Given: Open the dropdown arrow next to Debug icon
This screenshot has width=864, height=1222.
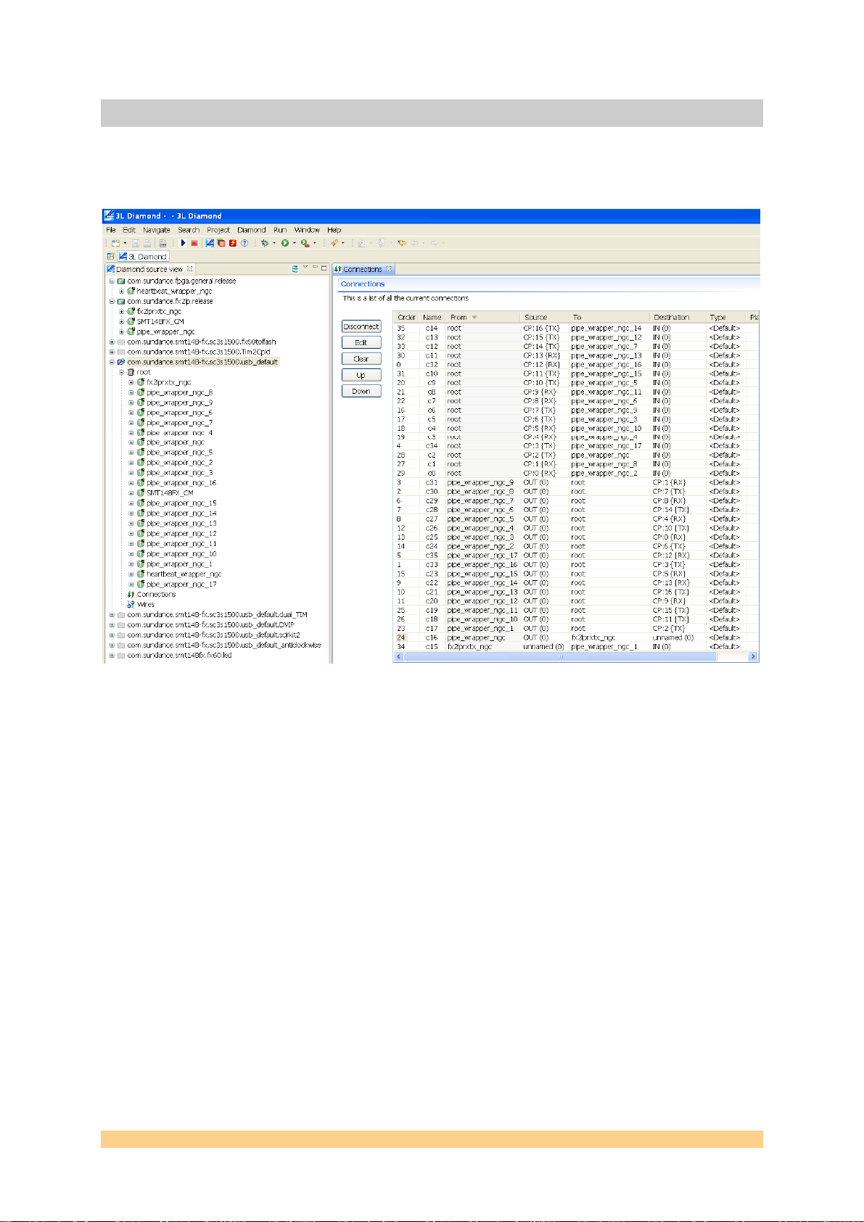Looking at the screenshot, I should [x=274, y=243].
